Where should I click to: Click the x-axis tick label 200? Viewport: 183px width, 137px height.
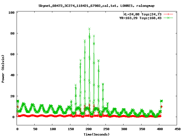pos(88,129)
